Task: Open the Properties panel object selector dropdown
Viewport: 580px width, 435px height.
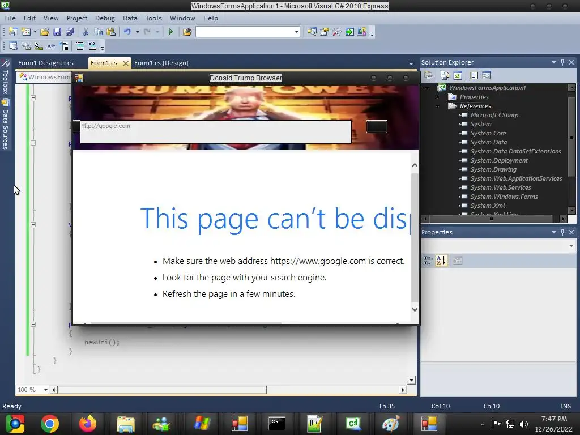Action: (x=571, y=246)
